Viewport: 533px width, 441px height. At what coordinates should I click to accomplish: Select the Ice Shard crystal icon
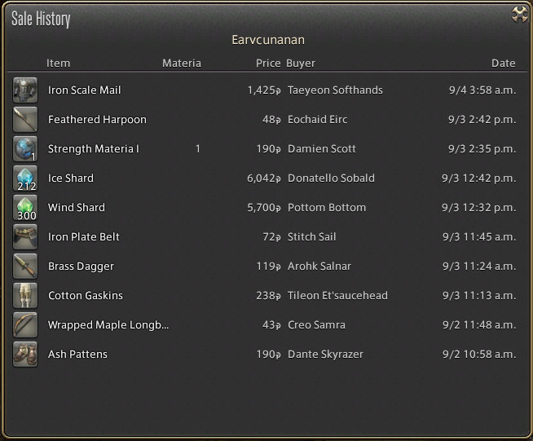(25, 179)
